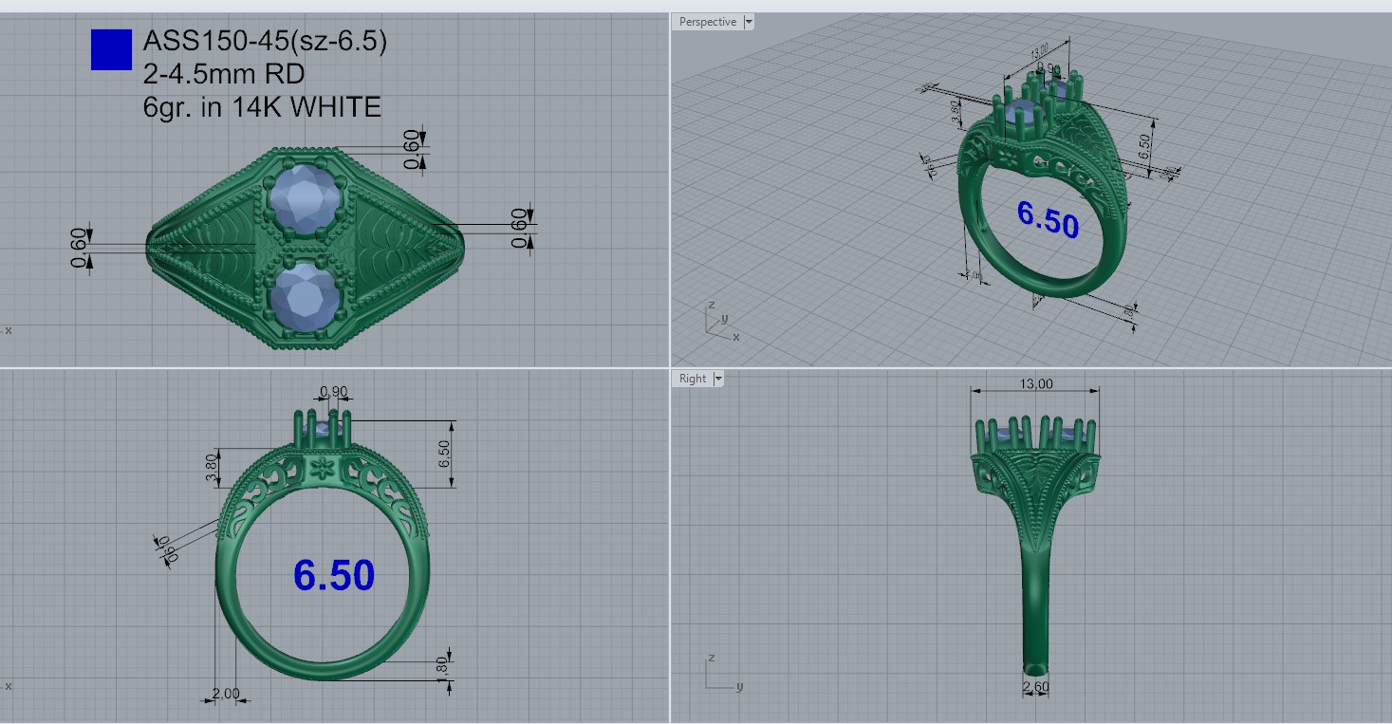Image resolution: width=1392 pixels, height=724 pixels.
Task: Click the blue '6.50' size text in front view
Action: tap(334, 575)
